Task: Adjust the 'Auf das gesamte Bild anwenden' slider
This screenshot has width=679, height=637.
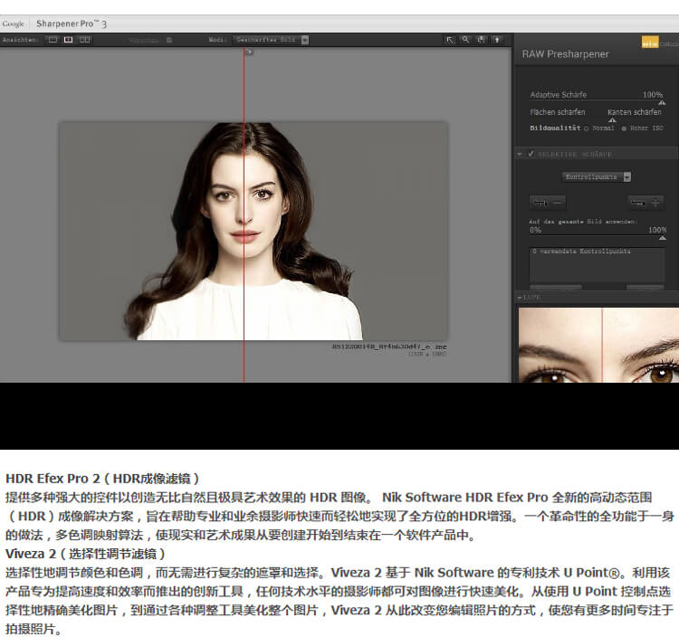Action: click(x=662, y=238)
